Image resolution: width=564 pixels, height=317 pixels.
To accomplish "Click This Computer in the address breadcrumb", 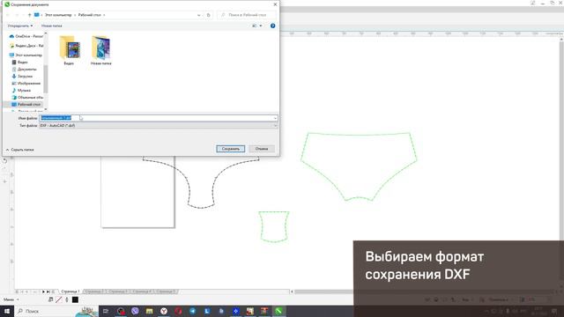I will point(58,15).
